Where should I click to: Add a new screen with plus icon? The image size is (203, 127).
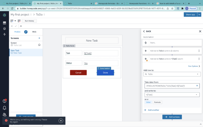(x=39, y=38)
